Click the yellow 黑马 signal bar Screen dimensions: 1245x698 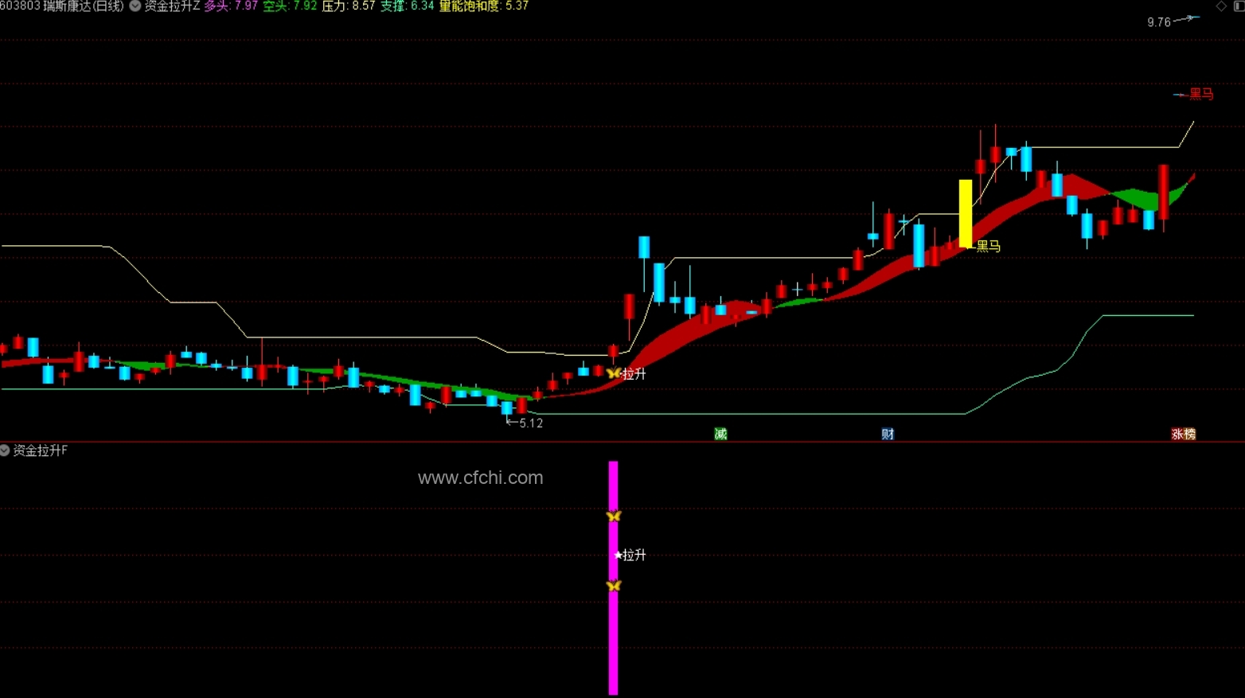coord(966,213)
